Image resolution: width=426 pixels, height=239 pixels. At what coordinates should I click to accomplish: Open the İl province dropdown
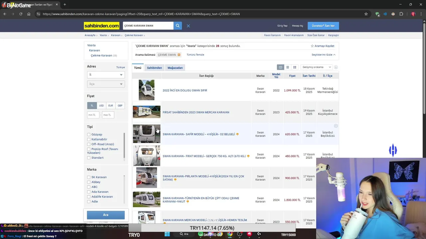click(106, 75)
